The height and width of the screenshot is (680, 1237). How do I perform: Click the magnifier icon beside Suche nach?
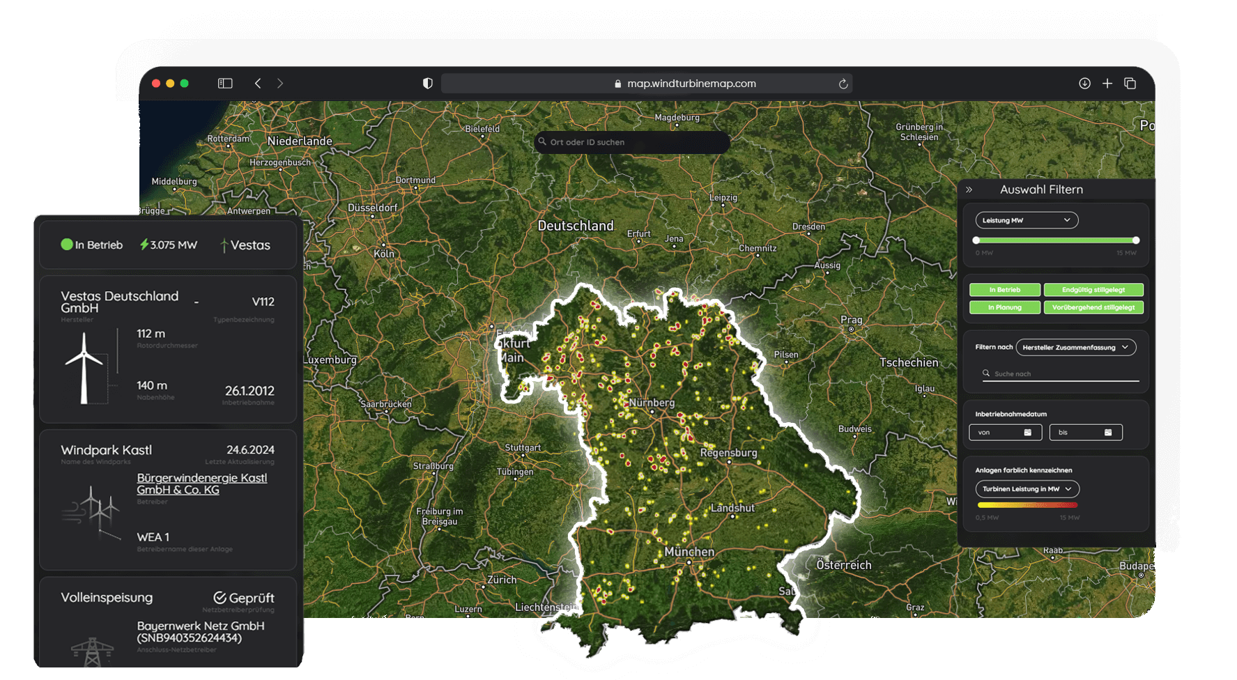986,373
